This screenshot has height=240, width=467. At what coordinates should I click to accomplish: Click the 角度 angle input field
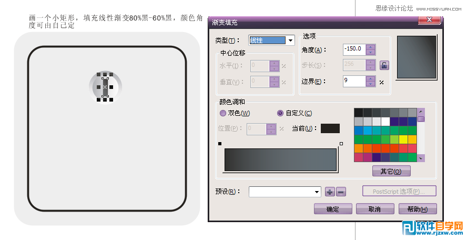tap(354, 49)
